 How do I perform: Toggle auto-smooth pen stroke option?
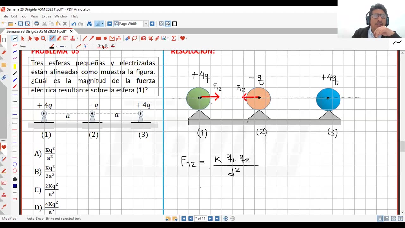[78, 46]
